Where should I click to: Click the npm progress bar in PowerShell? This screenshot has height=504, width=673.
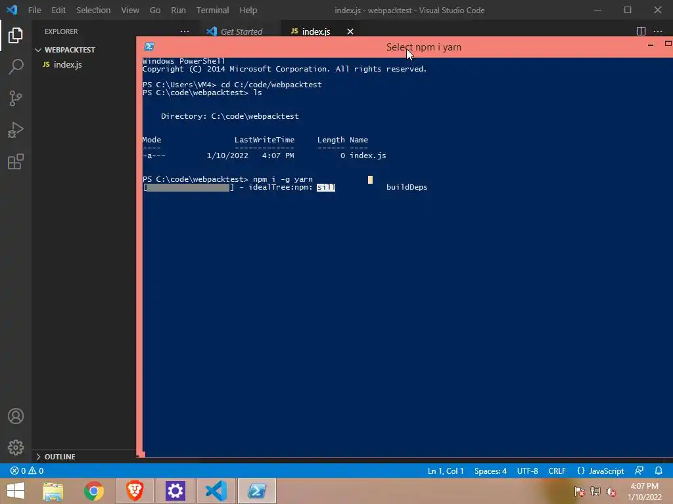tap(189, 187)
